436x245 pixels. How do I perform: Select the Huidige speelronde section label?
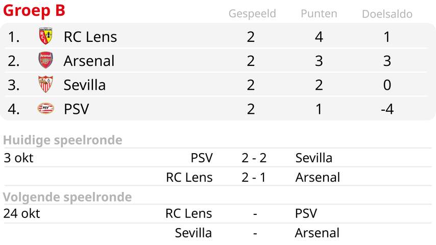[63, 140]
